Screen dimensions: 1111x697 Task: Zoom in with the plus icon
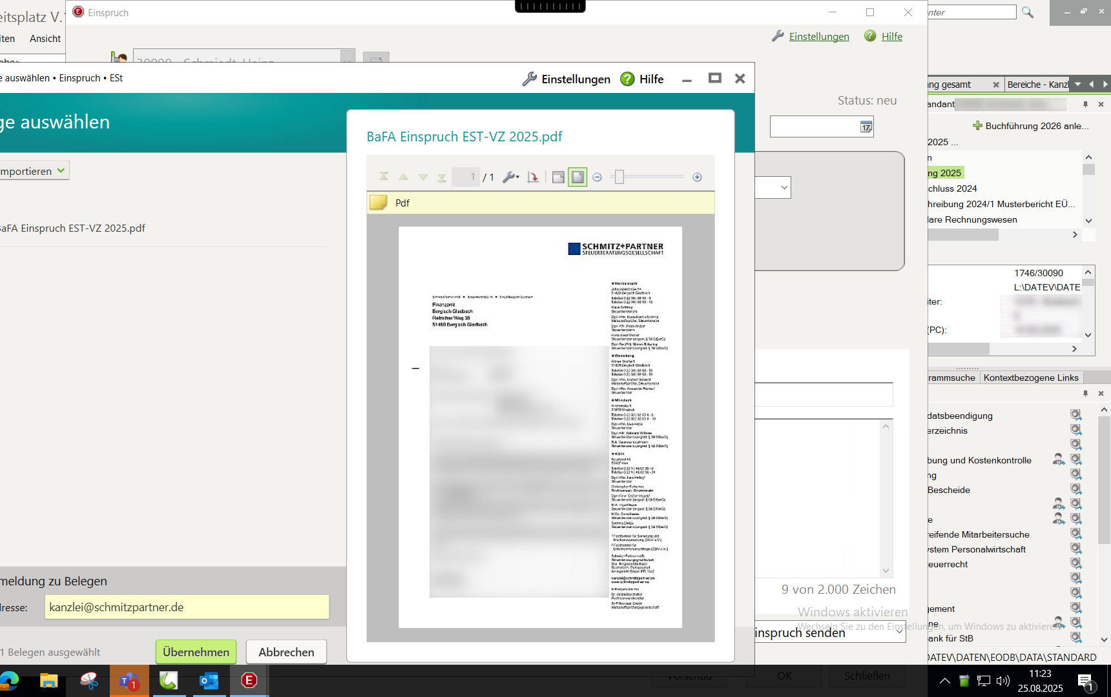[x=697, y=177]
